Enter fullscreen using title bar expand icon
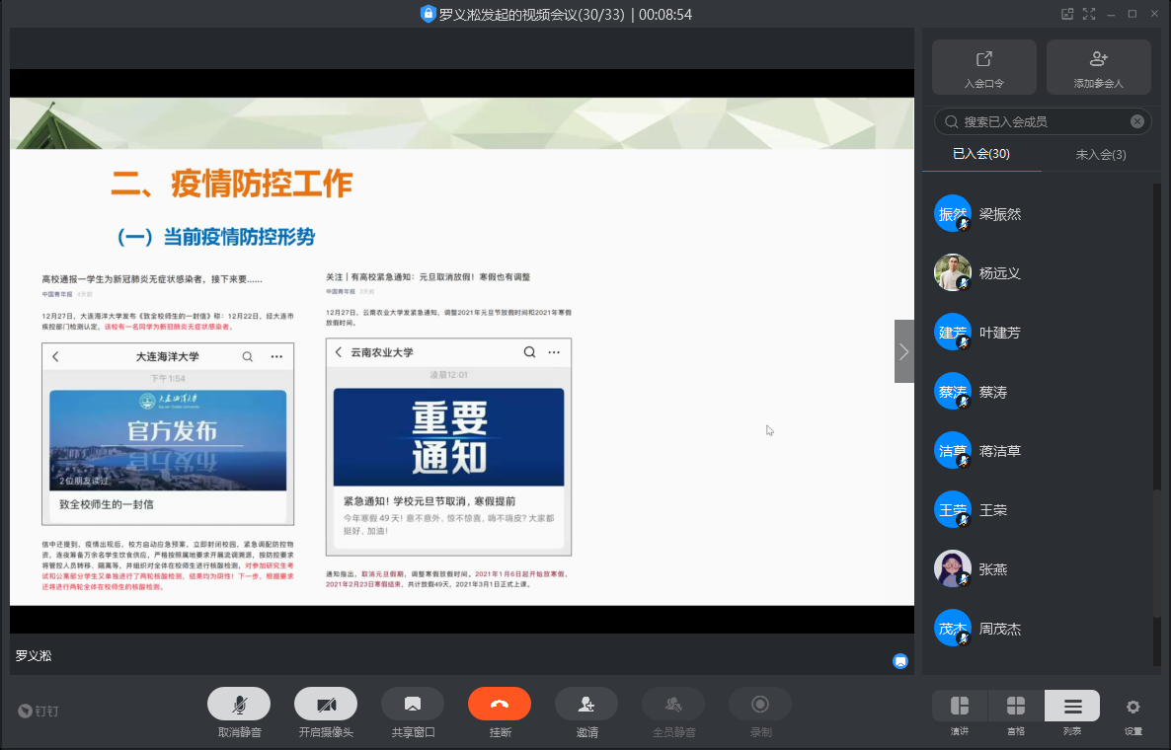 pos(1089,14)
